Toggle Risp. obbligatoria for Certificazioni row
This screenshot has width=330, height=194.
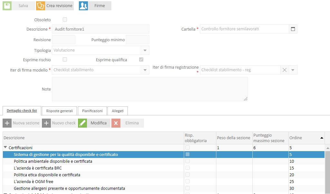tap(187, 148)
